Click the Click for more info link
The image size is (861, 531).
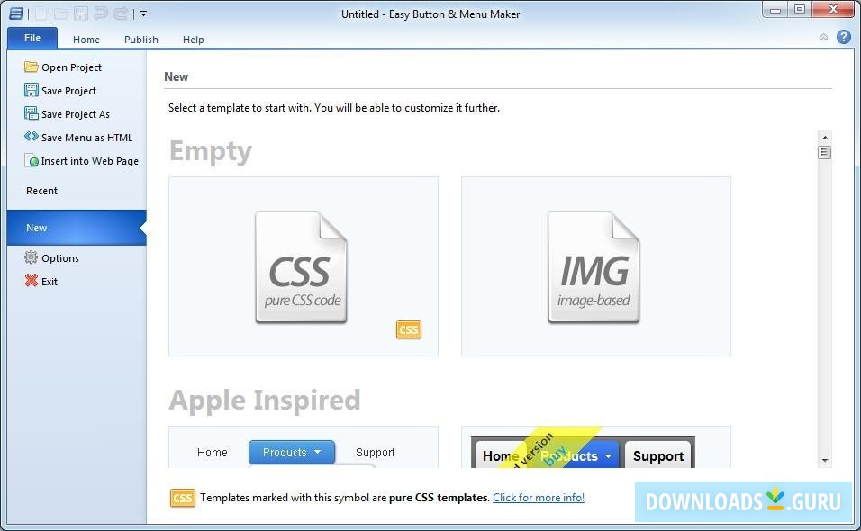point(539,498)
